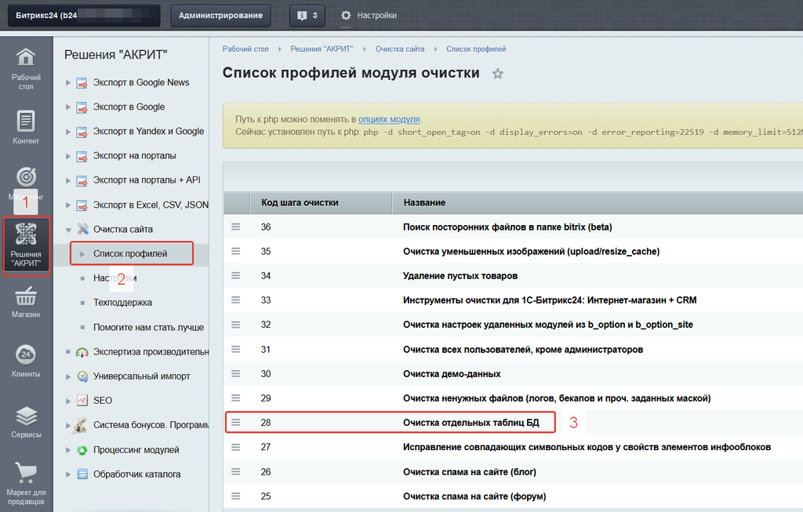This screenshot has width=803, height=512.
Task: Open Очистка ненужных файлов profile
Action: tap(557, 398)
